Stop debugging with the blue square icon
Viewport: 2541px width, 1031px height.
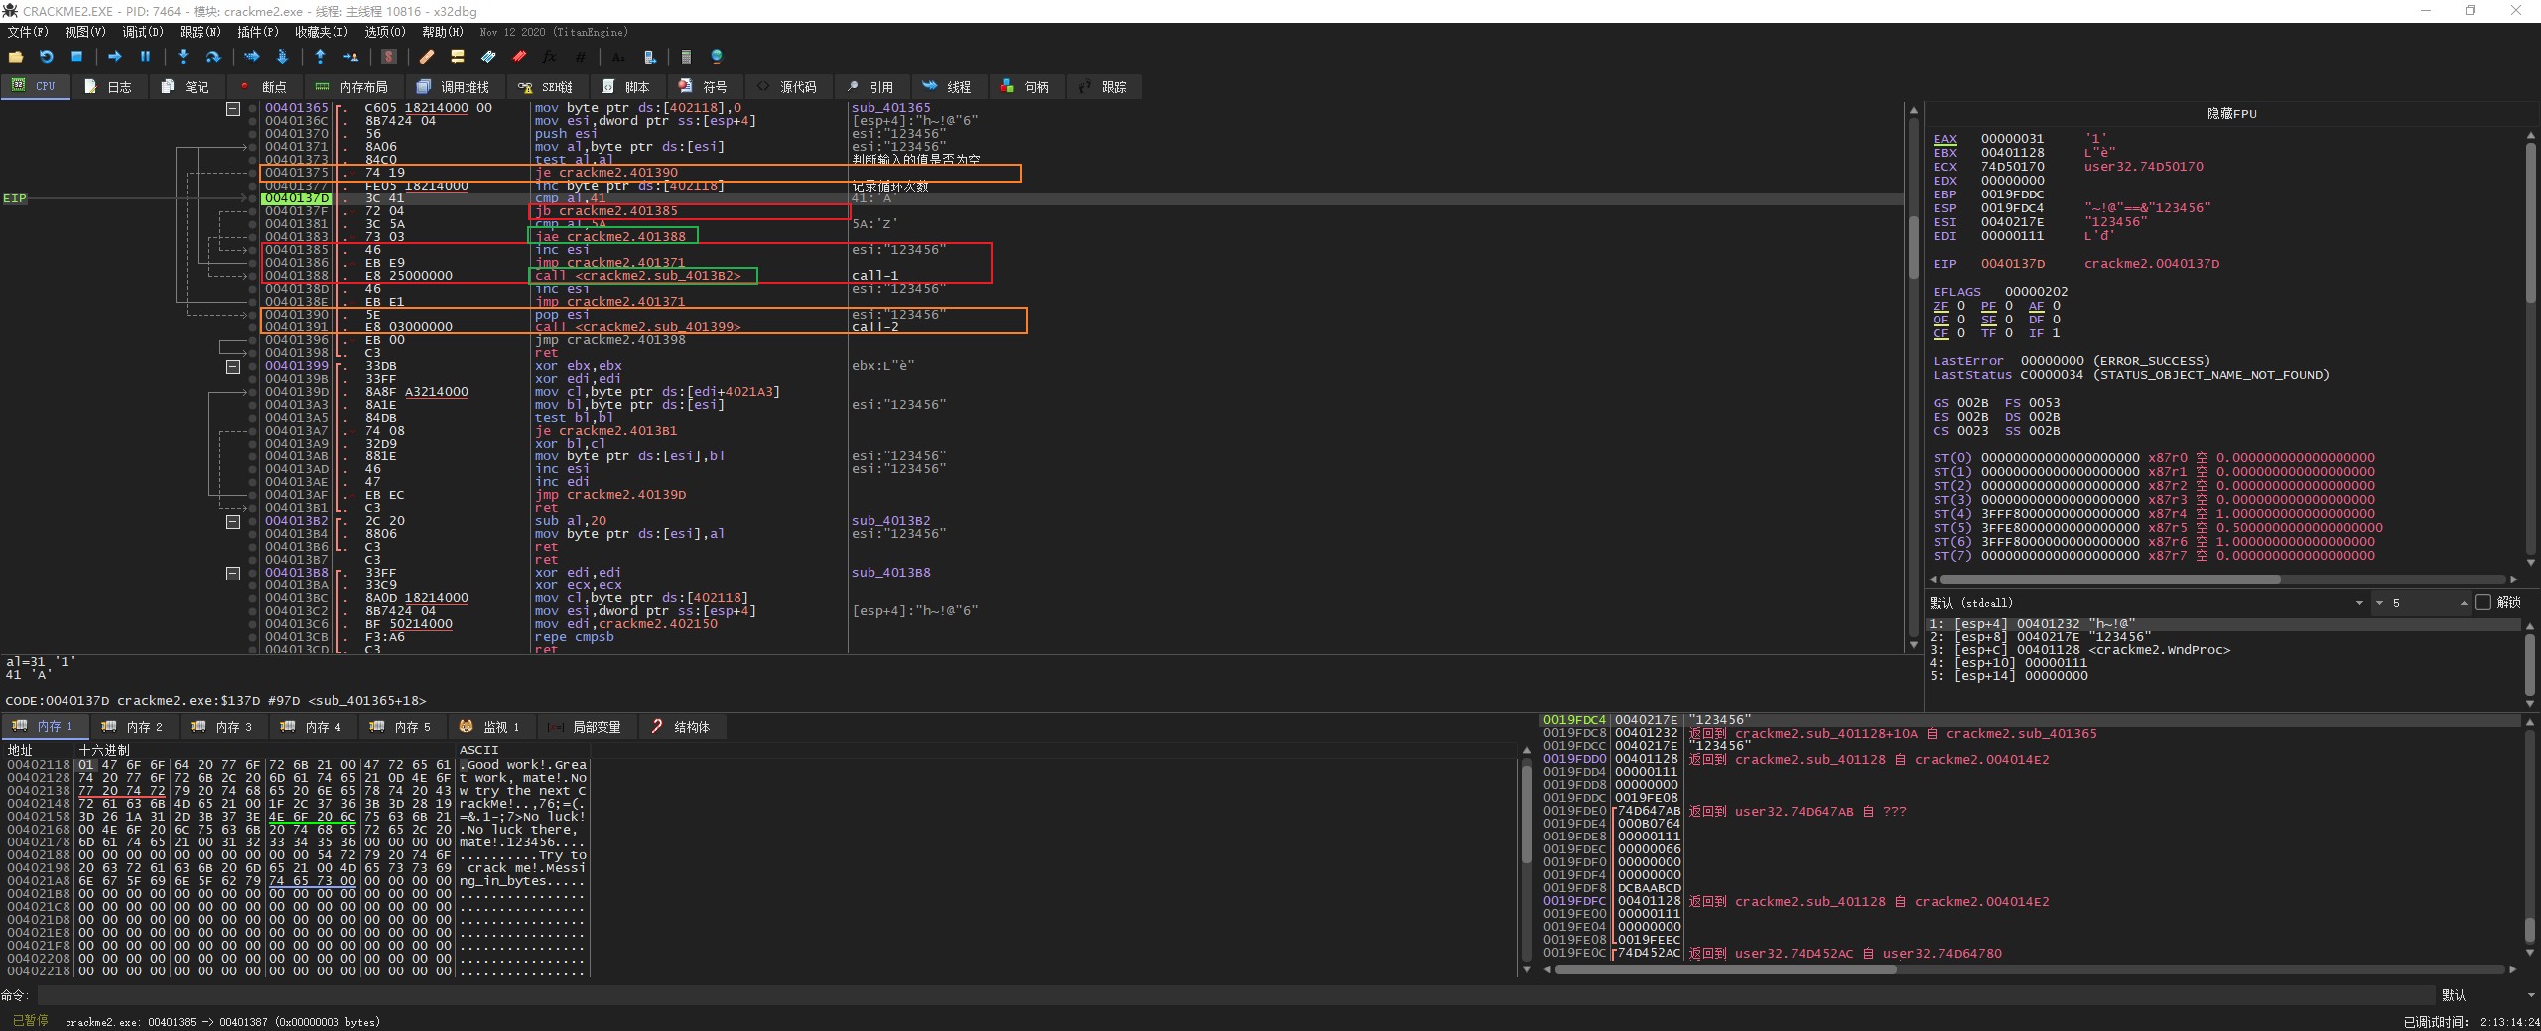pos(76,57)
